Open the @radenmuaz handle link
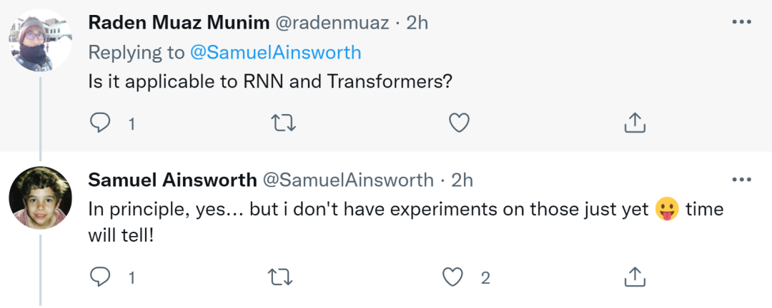Screen dimensions: 772x308 coord(331,23)
